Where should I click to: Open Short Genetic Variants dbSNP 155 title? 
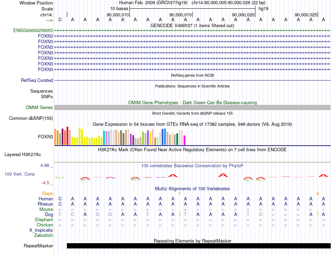coord(192,113)
